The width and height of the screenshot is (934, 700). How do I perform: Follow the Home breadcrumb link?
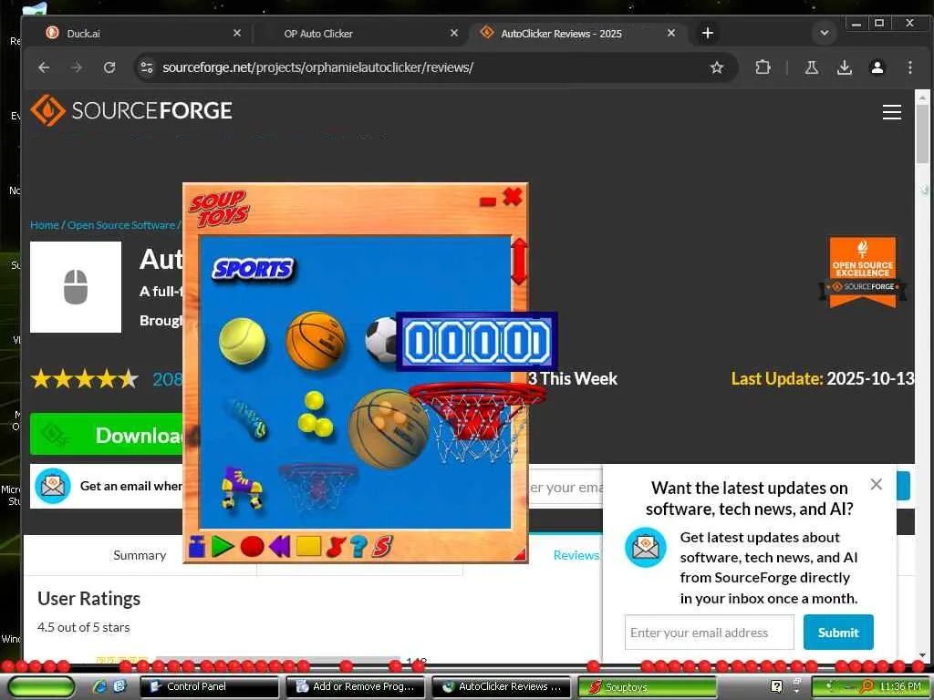44,225
